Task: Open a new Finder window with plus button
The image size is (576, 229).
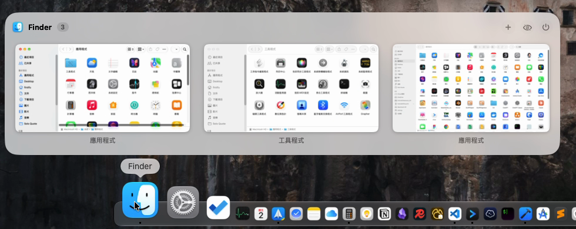Action: point(508,27)
